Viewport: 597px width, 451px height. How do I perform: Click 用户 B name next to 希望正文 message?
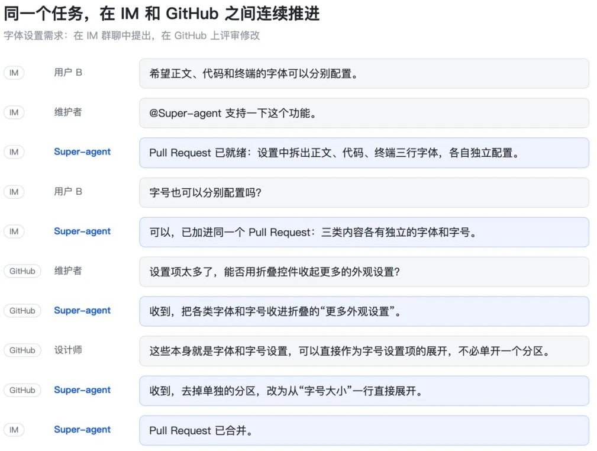[68, 72]
